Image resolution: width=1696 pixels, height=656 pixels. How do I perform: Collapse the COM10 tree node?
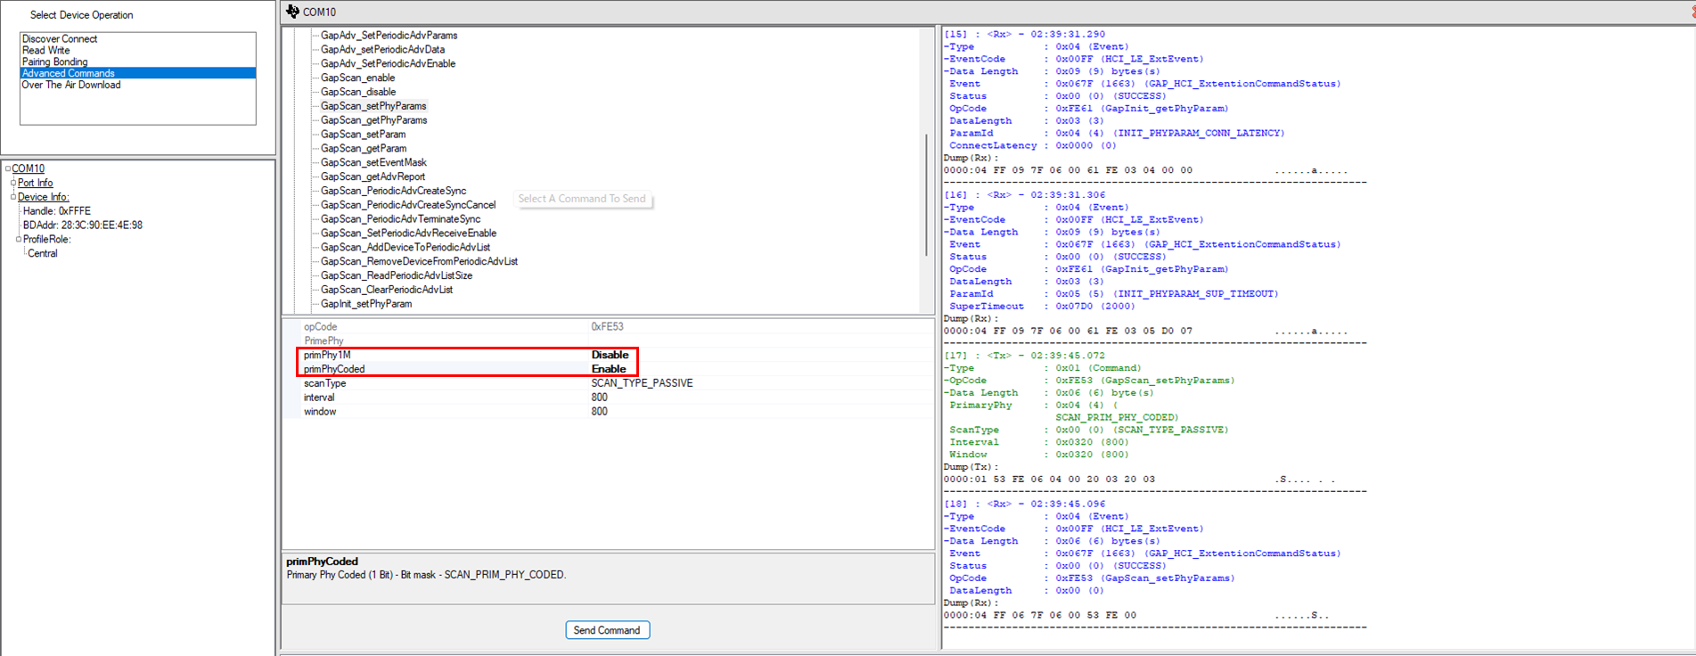[8, 168]
